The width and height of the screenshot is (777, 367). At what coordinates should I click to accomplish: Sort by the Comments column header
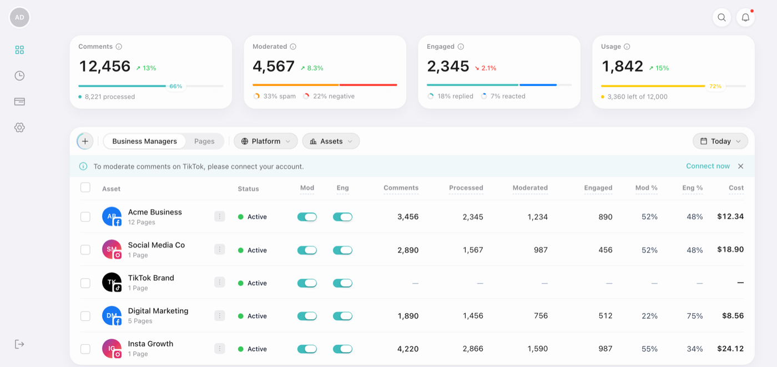(x=401, y=188)
